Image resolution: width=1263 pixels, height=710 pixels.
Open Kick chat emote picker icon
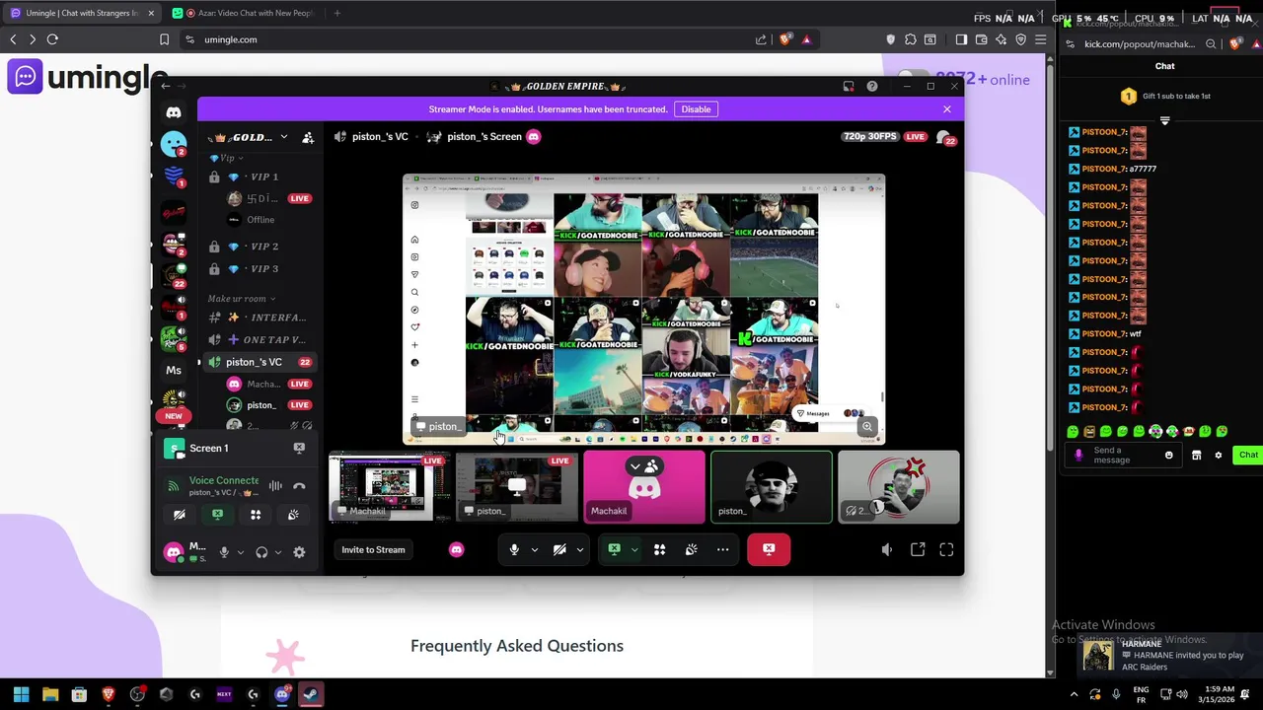[x=1169, y=456]
